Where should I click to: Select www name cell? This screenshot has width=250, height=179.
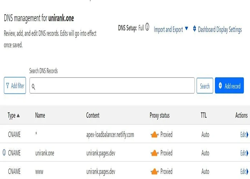(x=39, y=172)
